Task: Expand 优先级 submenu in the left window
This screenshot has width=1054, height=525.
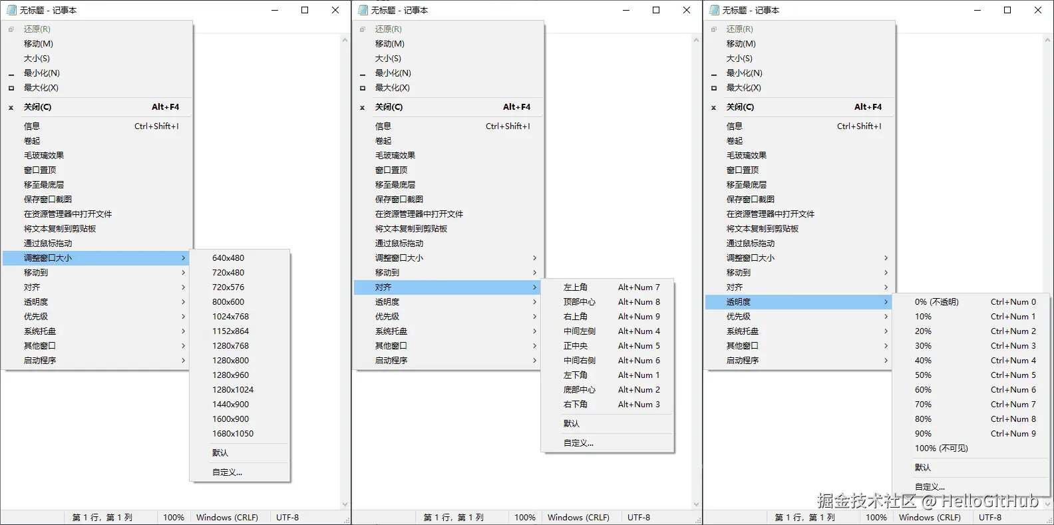Action: tap(98, 317)
